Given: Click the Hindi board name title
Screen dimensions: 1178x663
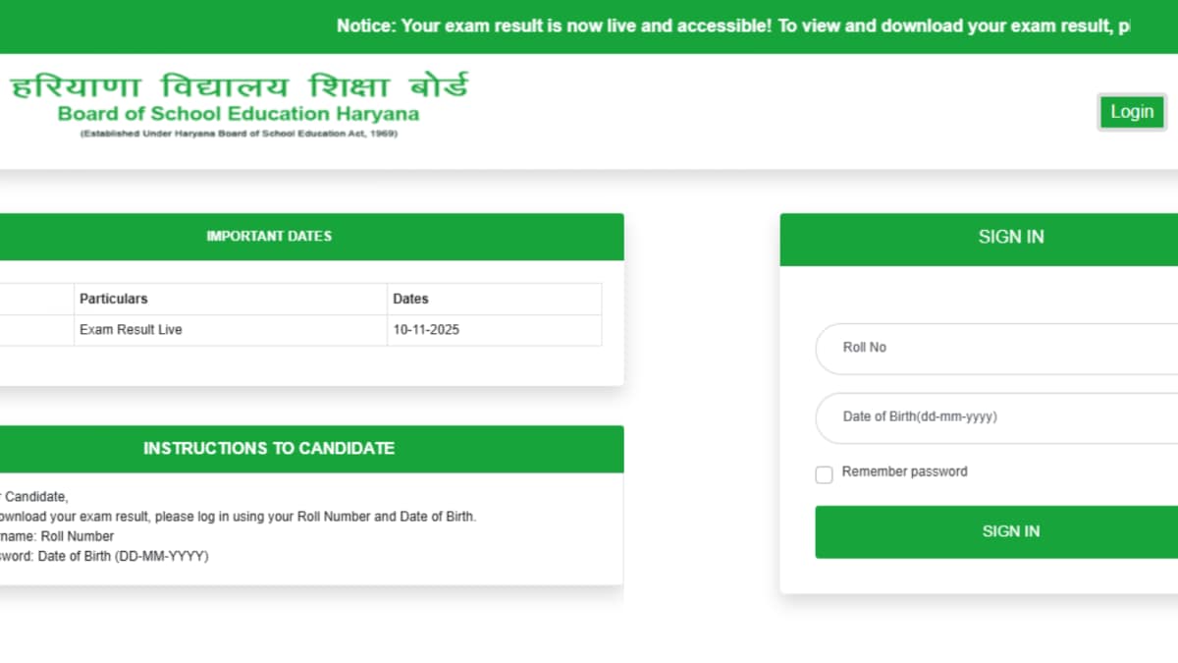Looking at the screenshot, I should pos(239,85).
